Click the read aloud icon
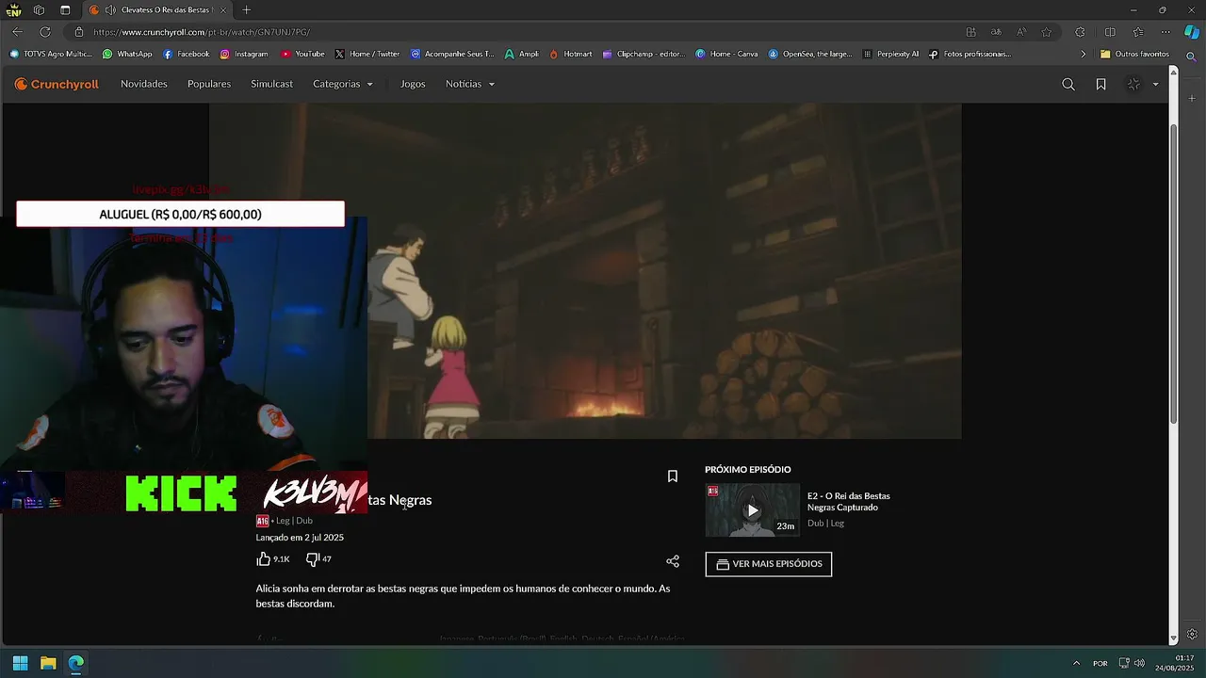The width and height of the screenshot is (1206, 678). (x=1022, y=32)
